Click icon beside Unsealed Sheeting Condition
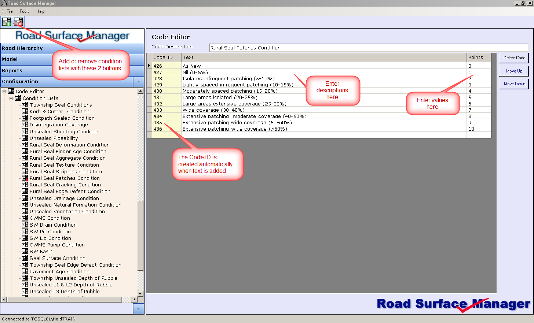The width and height of the screenshot is (534, 323). point(25,131)
